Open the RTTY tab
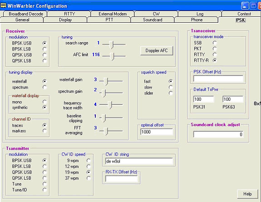The height and width of the screenshot is (202, 261). [x=69, y=14]
